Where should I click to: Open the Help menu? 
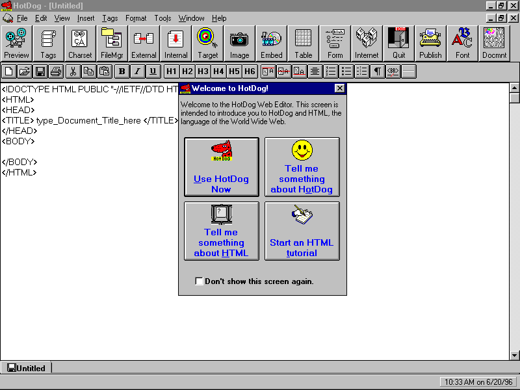[219, 18]
